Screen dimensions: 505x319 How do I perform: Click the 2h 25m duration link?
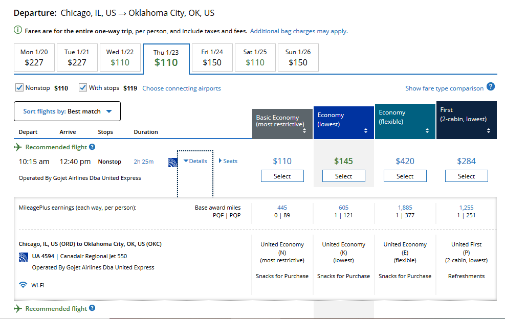click(x=144, y=162)
